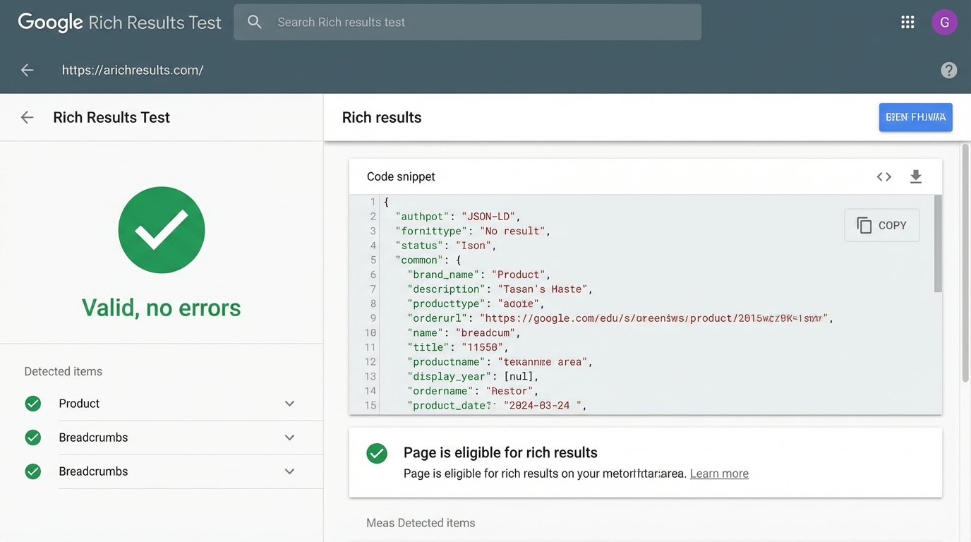
Task: Expand the second Breadcrumbs item
Action: pos(289,471)
